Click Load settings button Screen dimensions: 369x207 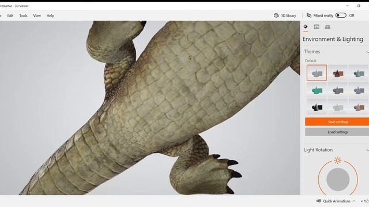point(337,132)
